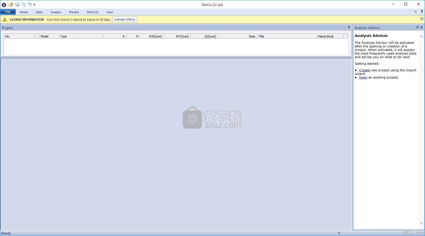This screenshot has height=236, width=425.
Task: Click the R2Y(cum) column header
Action: tap(177, 36)
